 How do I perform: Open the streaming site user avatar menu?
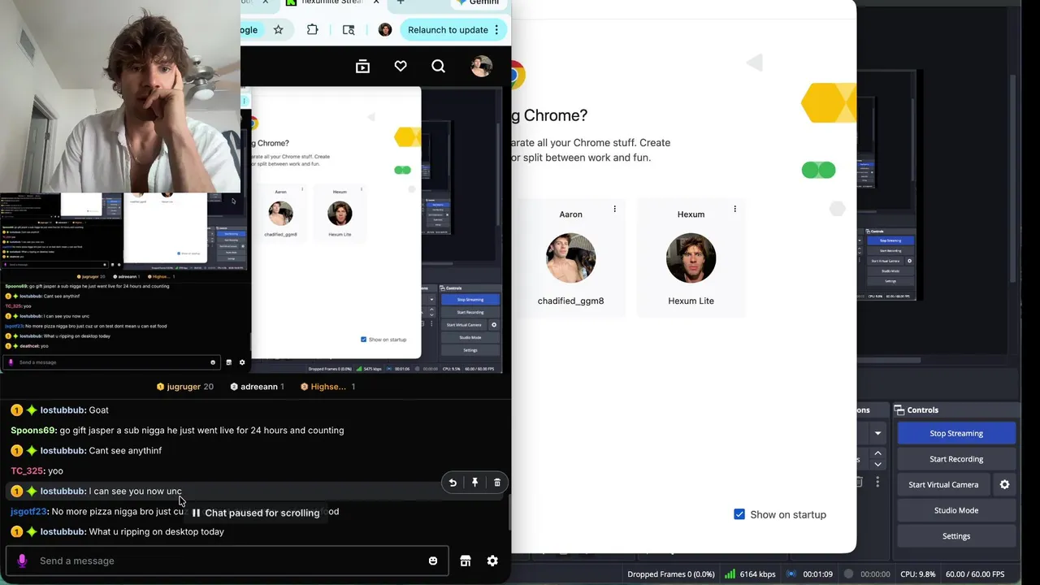[482, 67]
